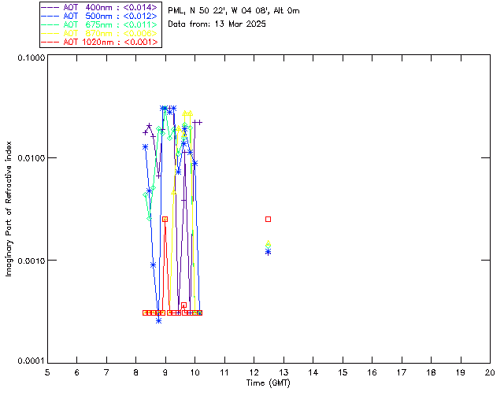
Task: Click the isolated blue asterisk marker near 12.5 GMT
Action: pyautogui.click(x=268, y=252)
